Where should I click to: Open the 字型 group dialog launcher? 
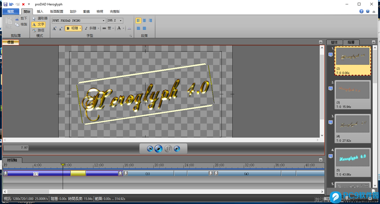[x=131, y=36]
